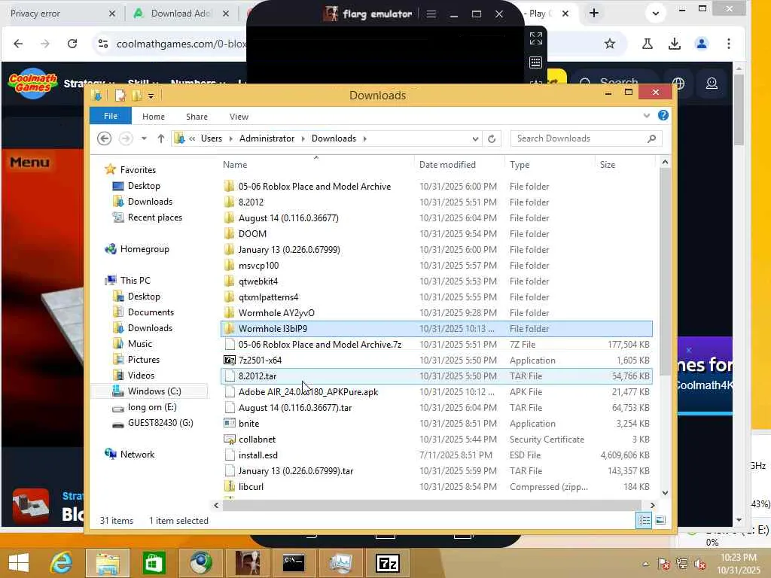Open the Windows Store taskbar icon
The image size is (771, 578).
(154, 563)
